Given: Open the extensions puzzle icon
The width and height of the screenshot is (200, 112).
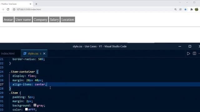Looking at the screenshot, I should (x=192, y=9).
